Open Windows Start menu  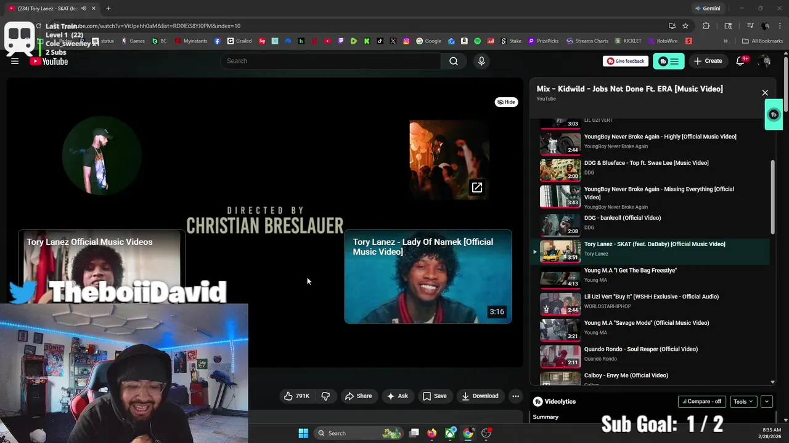coord(303,433)
